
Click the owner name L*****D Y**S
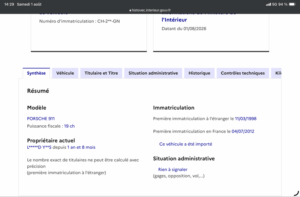click(x=39, y=147)
